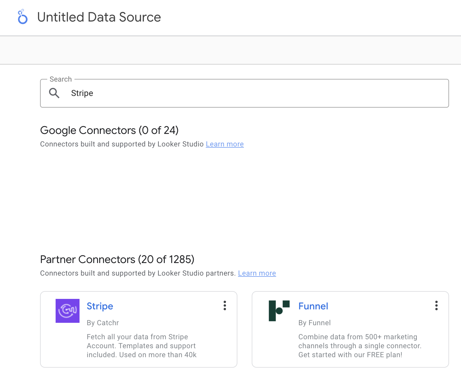The width and height of the screenshot is (461, 379).
Task: Click the Untitled Data Source title to rename
Action: [x=99, y=17]
